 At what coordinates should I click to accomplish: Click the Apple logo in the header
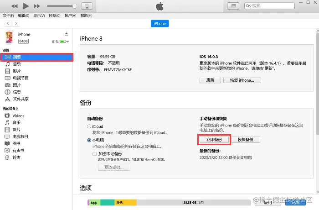pos(159,6)
